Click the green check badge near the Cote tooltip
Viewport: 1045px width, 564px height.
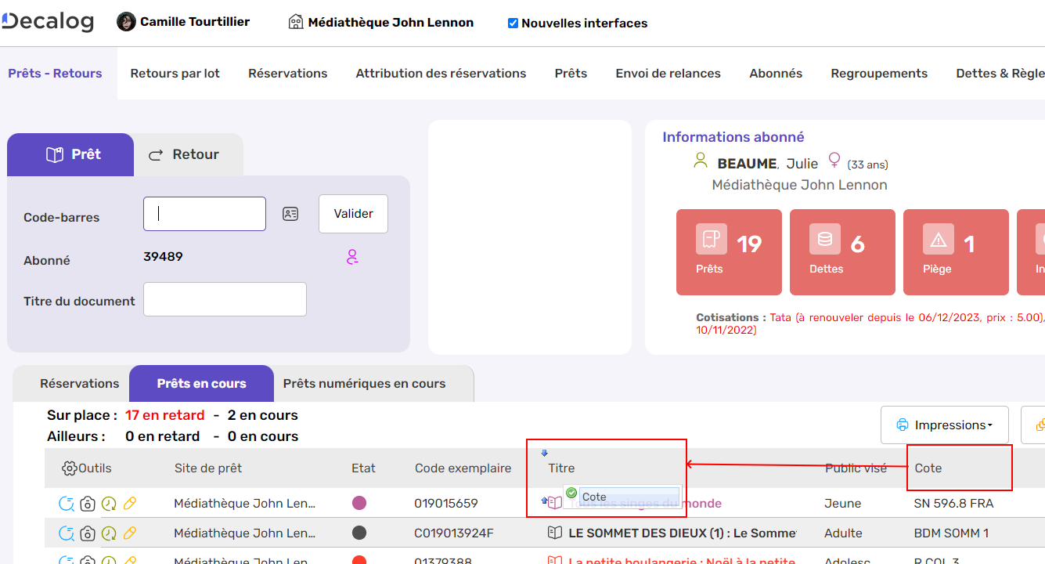[x=571, y=491]
